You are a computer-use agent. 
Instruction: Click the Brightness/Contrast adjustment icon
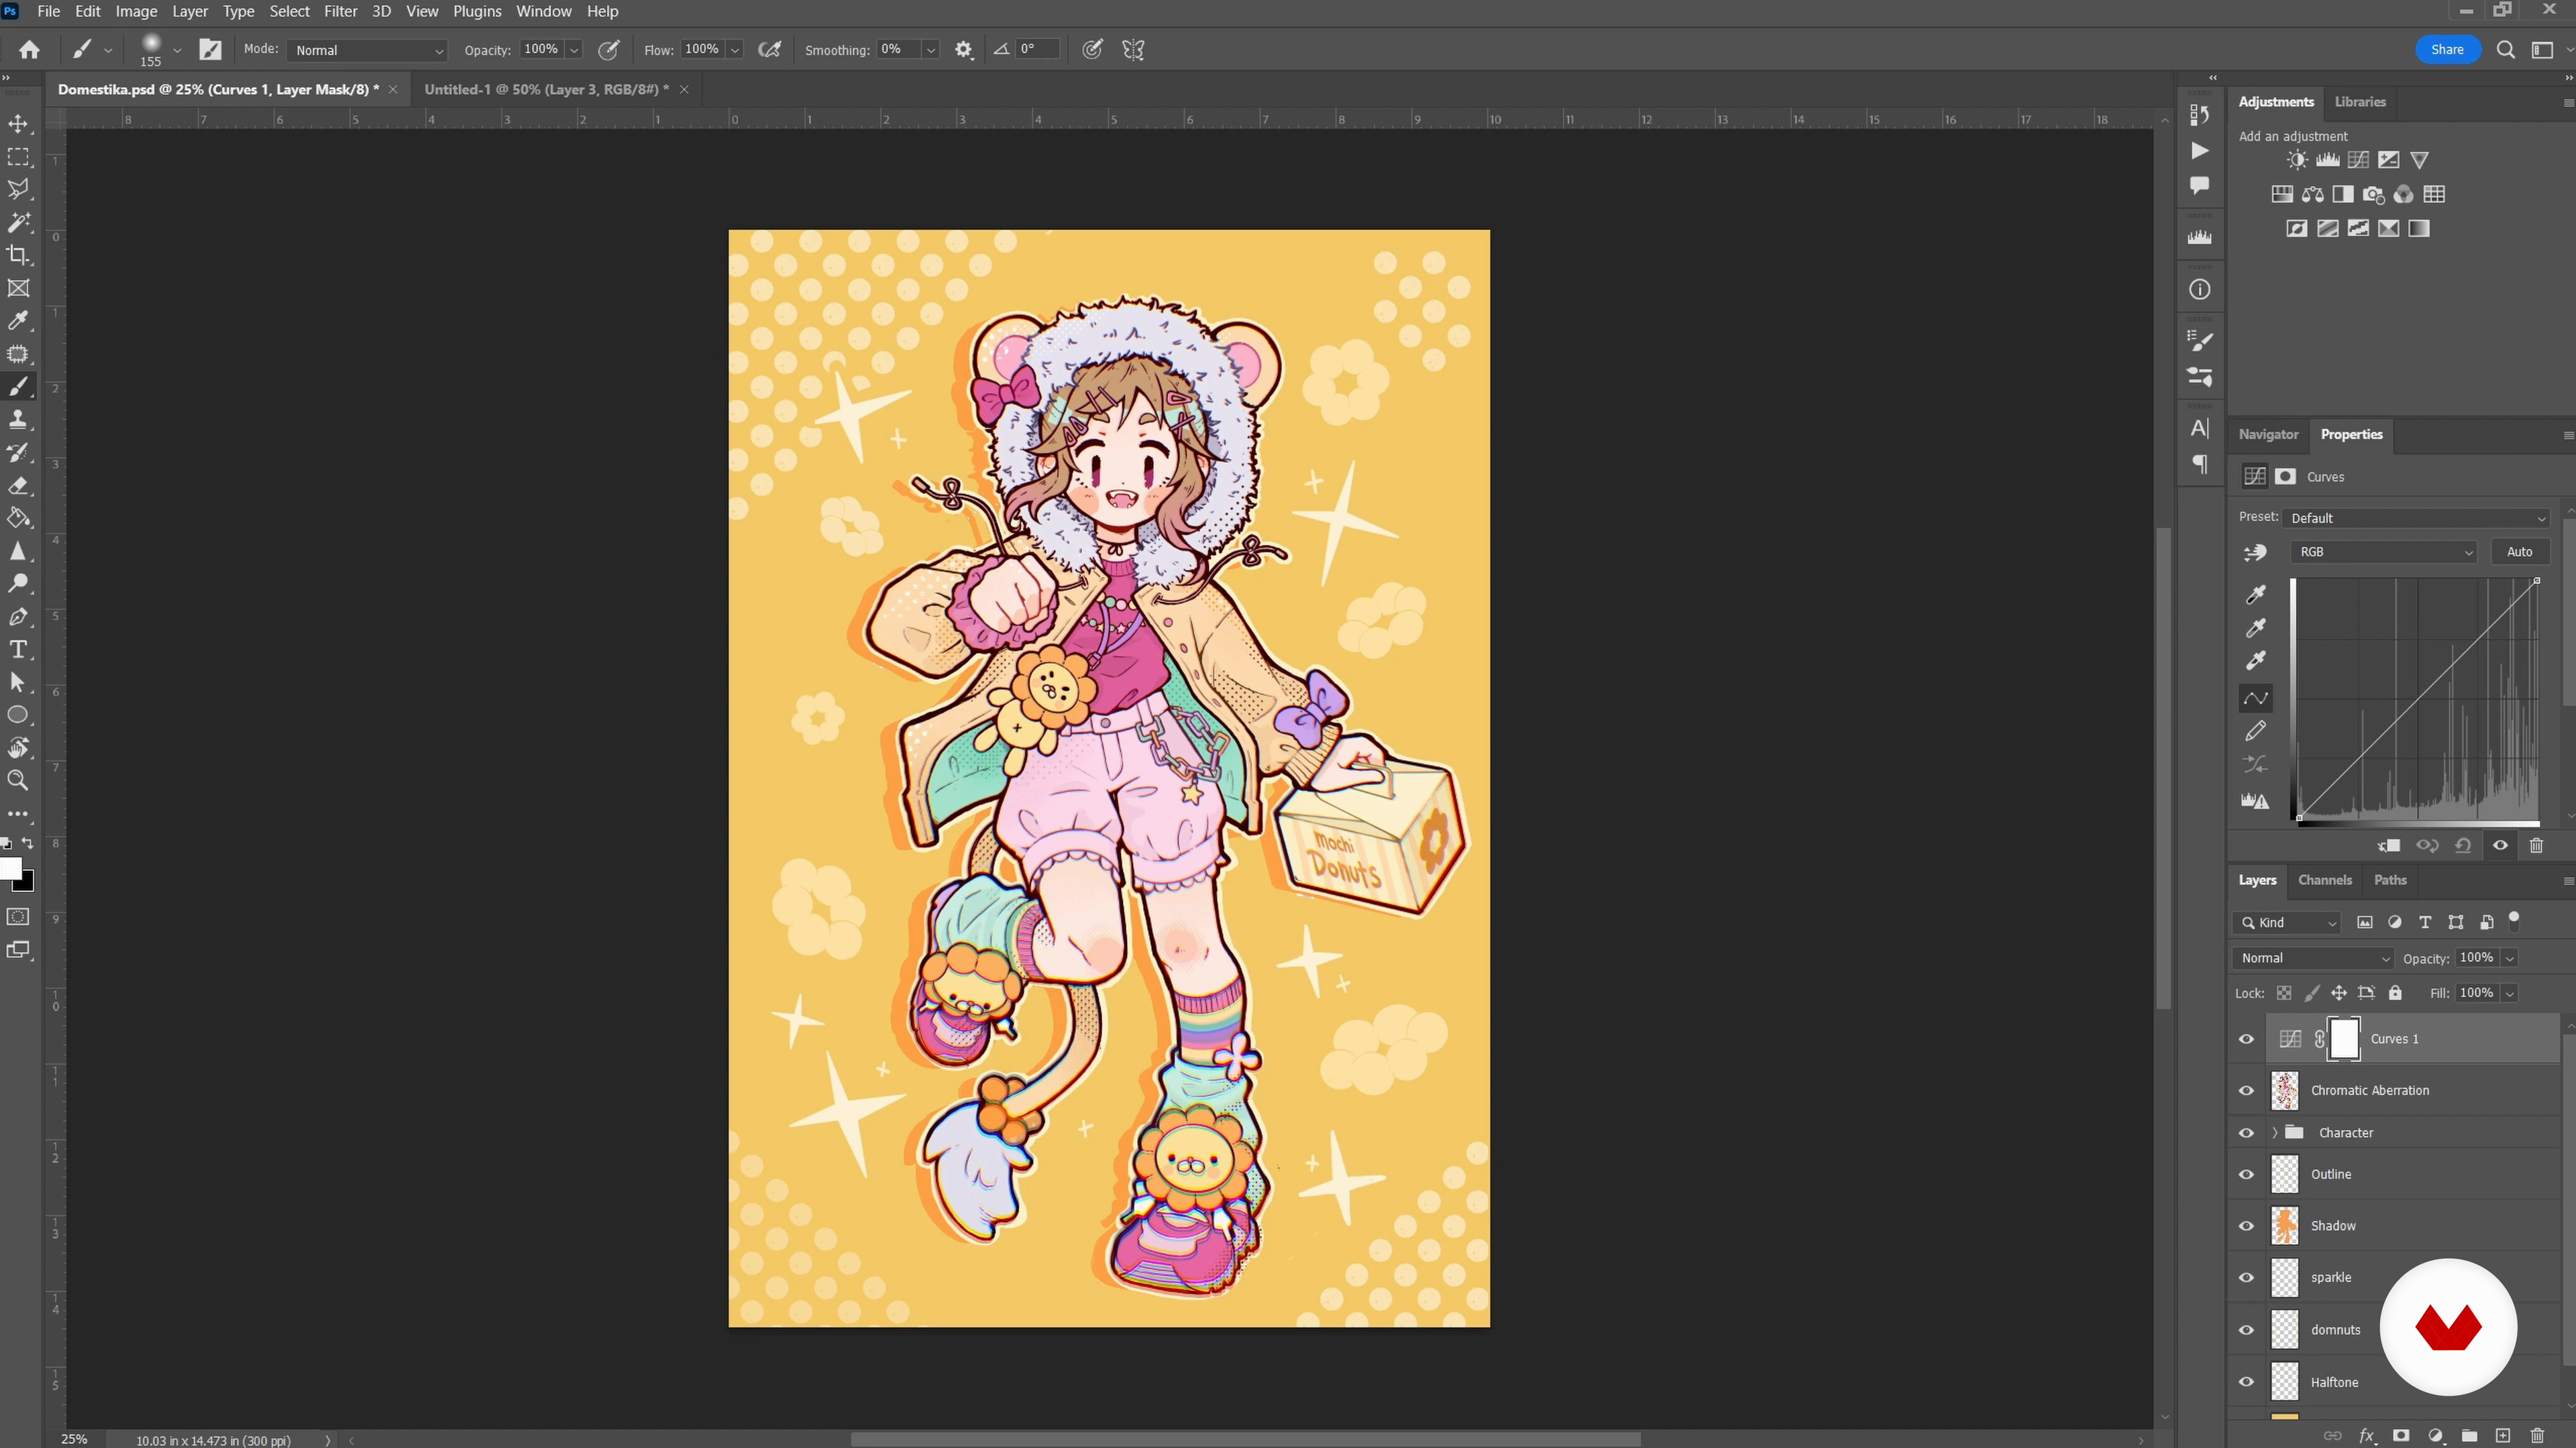(2297, 160)
